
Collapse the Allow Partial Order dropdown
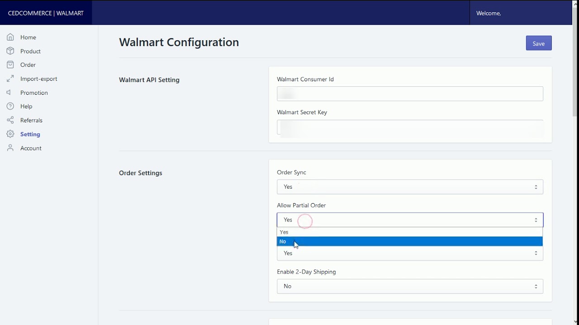coord(410,220)
